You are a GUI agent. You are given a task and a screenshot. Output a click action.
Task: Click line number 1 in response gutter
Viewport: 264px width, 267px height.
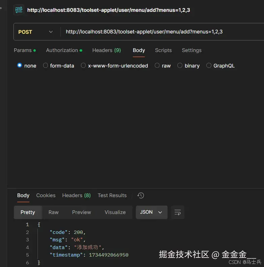point(27,224)
